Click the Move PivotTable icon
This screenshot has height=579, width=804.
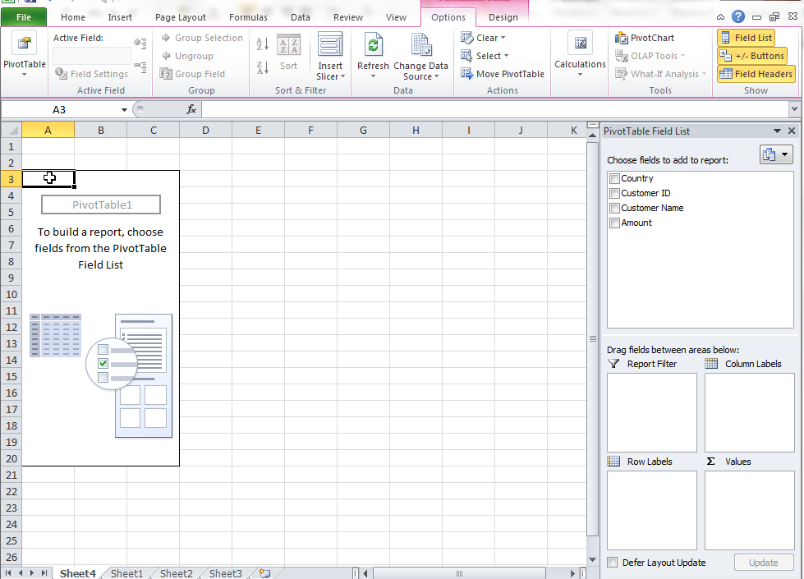coord(466,73)
